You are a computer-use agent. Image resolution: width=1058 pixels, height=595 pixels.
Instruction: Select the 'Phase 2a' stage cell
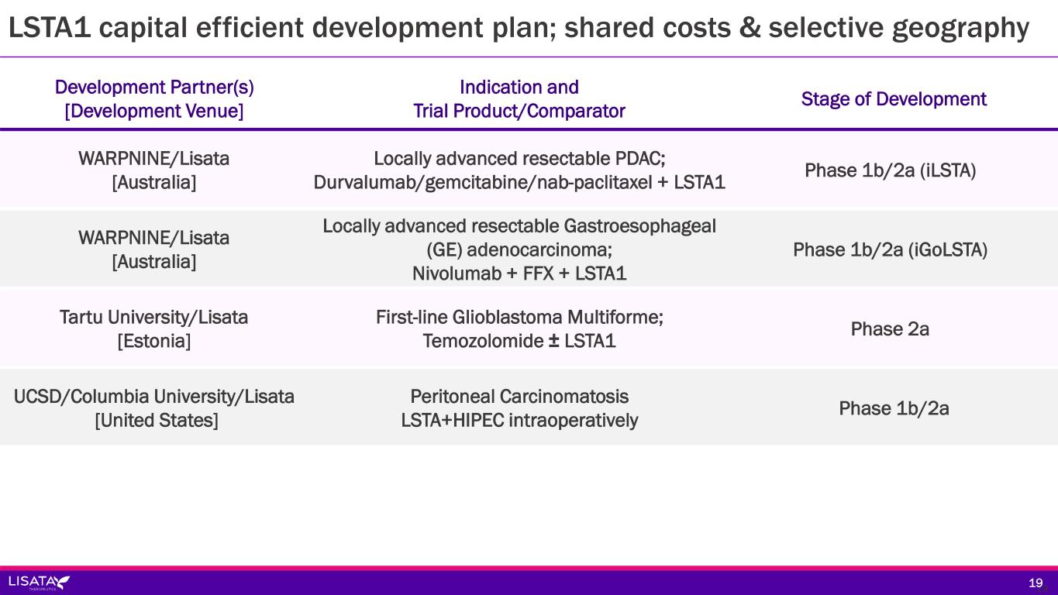(x=890, y=329)
